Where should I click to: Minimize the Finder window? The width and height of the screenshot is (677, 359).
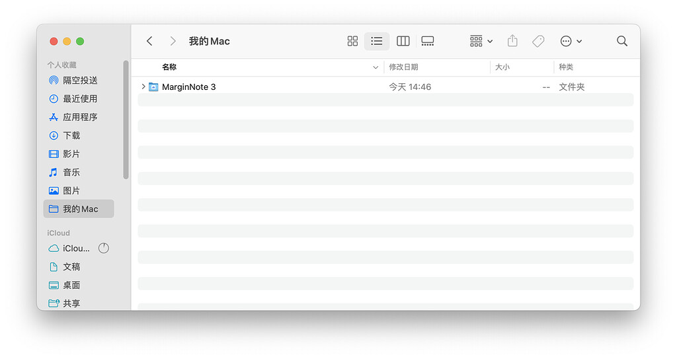click(x=67, y=41)
